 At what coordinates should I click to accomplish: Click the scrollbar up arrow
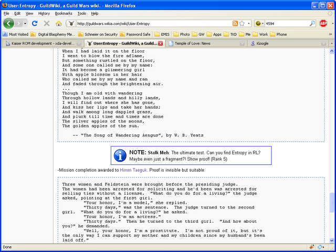331,51
